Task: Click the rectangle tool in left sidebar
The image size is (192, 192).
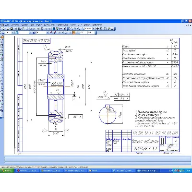Action: pos(2,101)
